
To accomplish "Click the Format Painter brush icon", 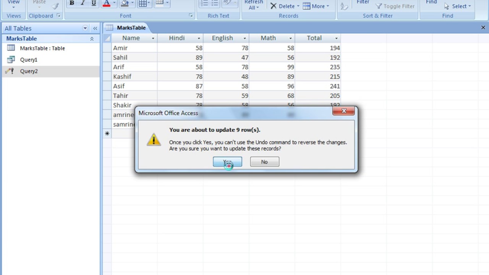I will pos(56,5).
